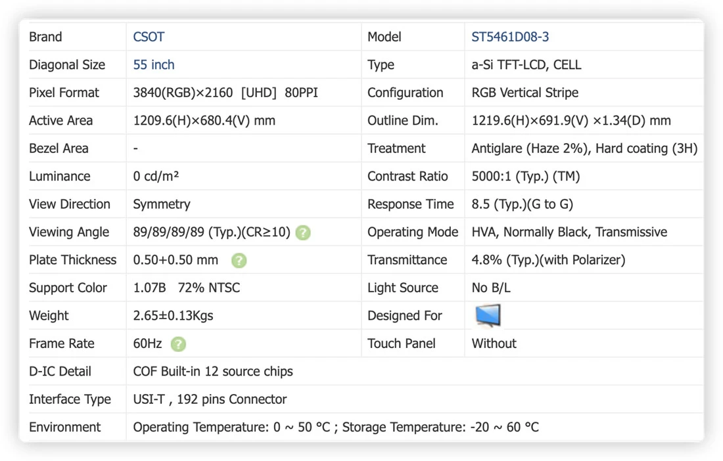Follow the 55 inch diagonal size link
723x461 pixels.
154,64
